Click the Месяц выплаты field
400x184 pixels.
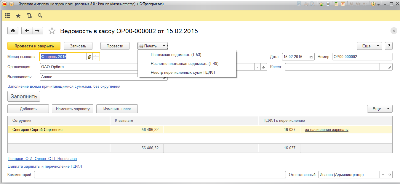click(x=63, y=57)
